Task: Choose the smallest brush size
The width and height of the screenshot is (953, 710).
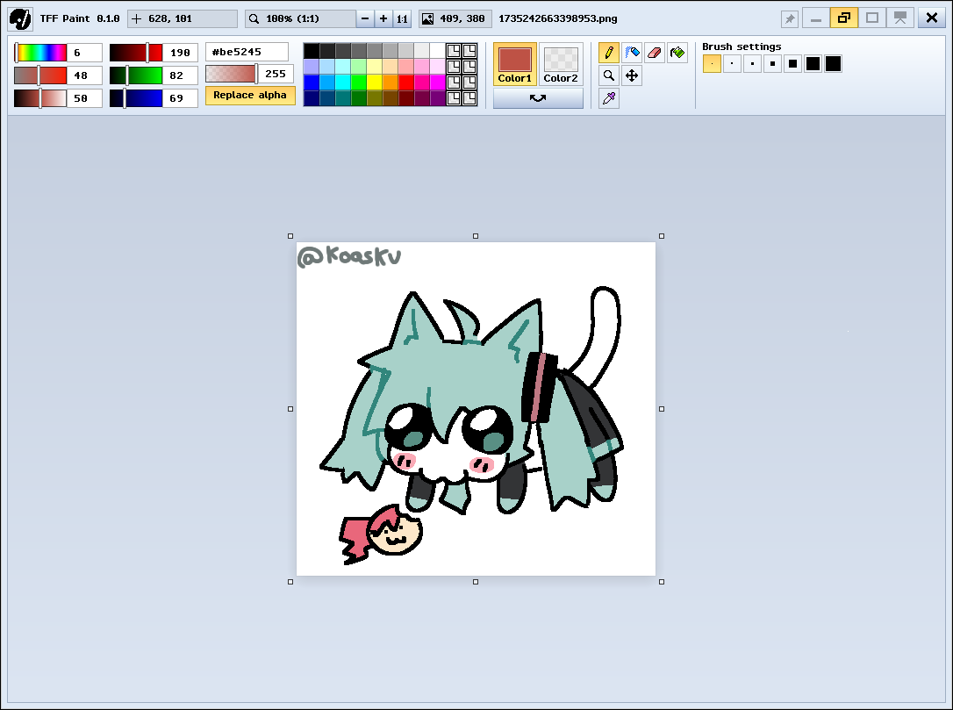Action: click(x=712, y=64)
